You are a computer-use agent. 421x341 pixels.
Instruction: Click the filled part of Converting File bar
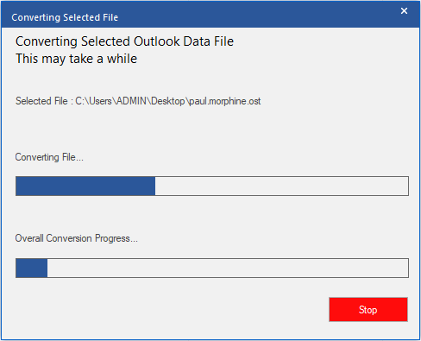(85, 186)
